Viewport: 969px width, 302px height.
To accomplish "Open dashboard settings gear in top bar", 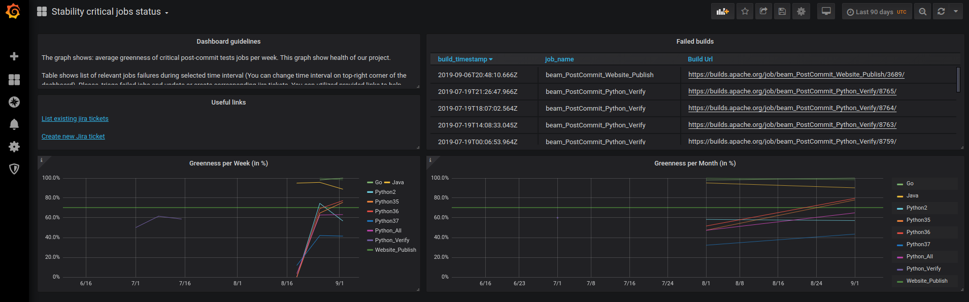I will 801,11.
